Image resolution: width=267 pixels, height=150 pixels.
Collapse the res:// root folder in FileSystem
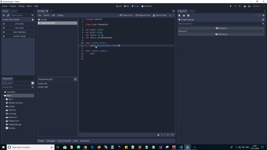(3, 95)
